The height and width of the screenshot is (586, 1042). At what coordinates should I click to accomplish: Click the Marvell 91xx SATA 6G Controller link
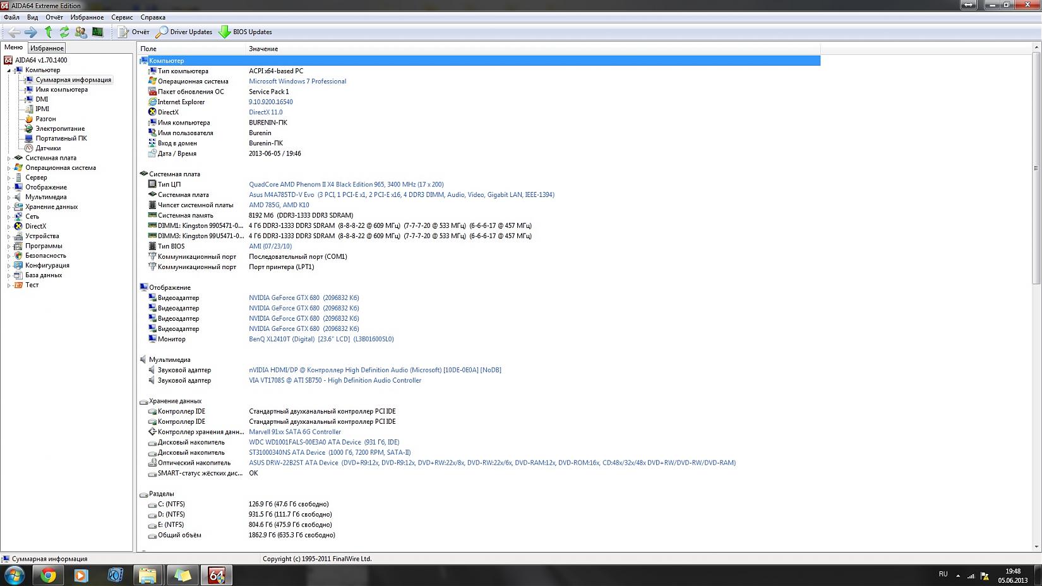[x=295, y=432]
